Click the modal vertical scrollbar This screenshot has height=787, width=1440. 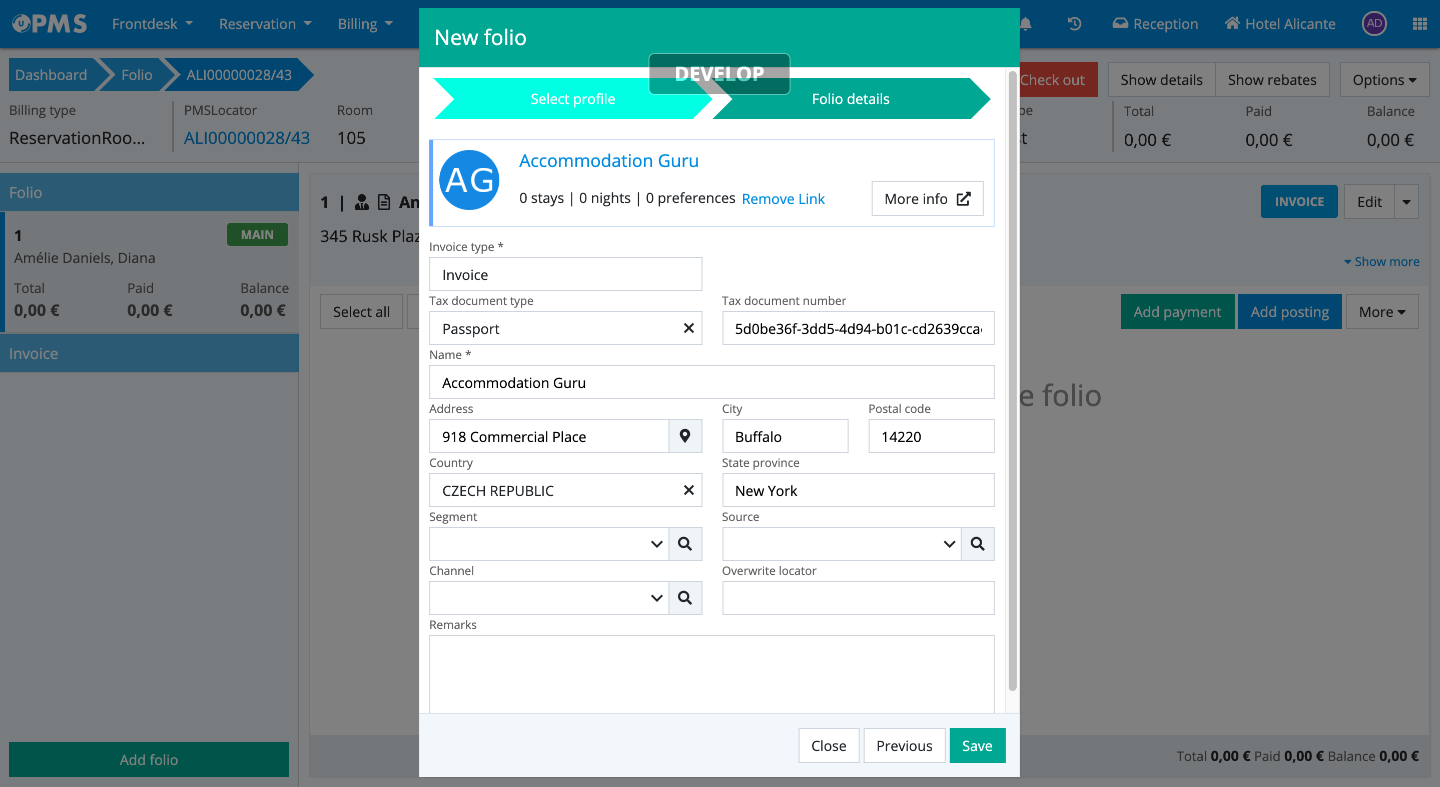coord(1012,380)
